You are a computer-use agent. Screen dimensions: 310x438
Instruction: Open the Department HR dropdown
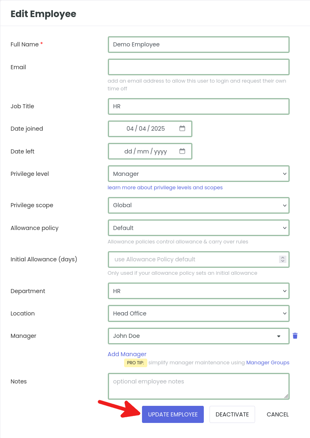[199, 291]
